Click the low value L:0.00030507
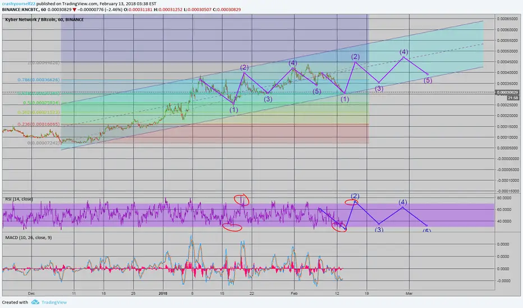Image resolution: width=523 pixels, height=308 pixels. 198,10
